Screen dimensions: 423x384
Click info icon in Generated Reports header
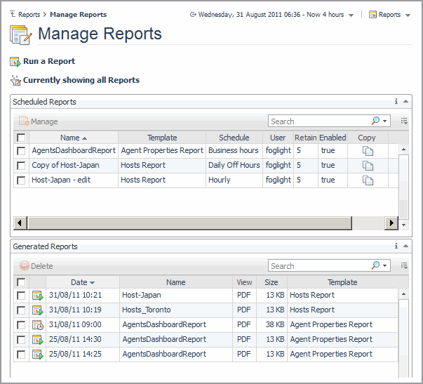pyautogui.click(x=396, y=246)
